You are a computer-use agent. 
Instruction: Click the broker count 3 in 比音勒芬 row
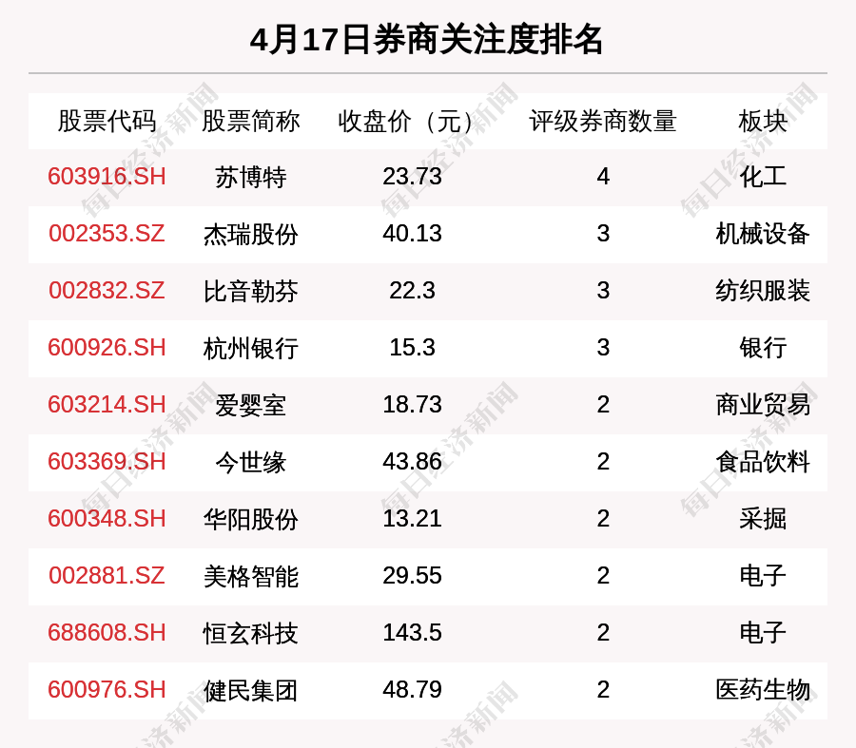point(603,290)
